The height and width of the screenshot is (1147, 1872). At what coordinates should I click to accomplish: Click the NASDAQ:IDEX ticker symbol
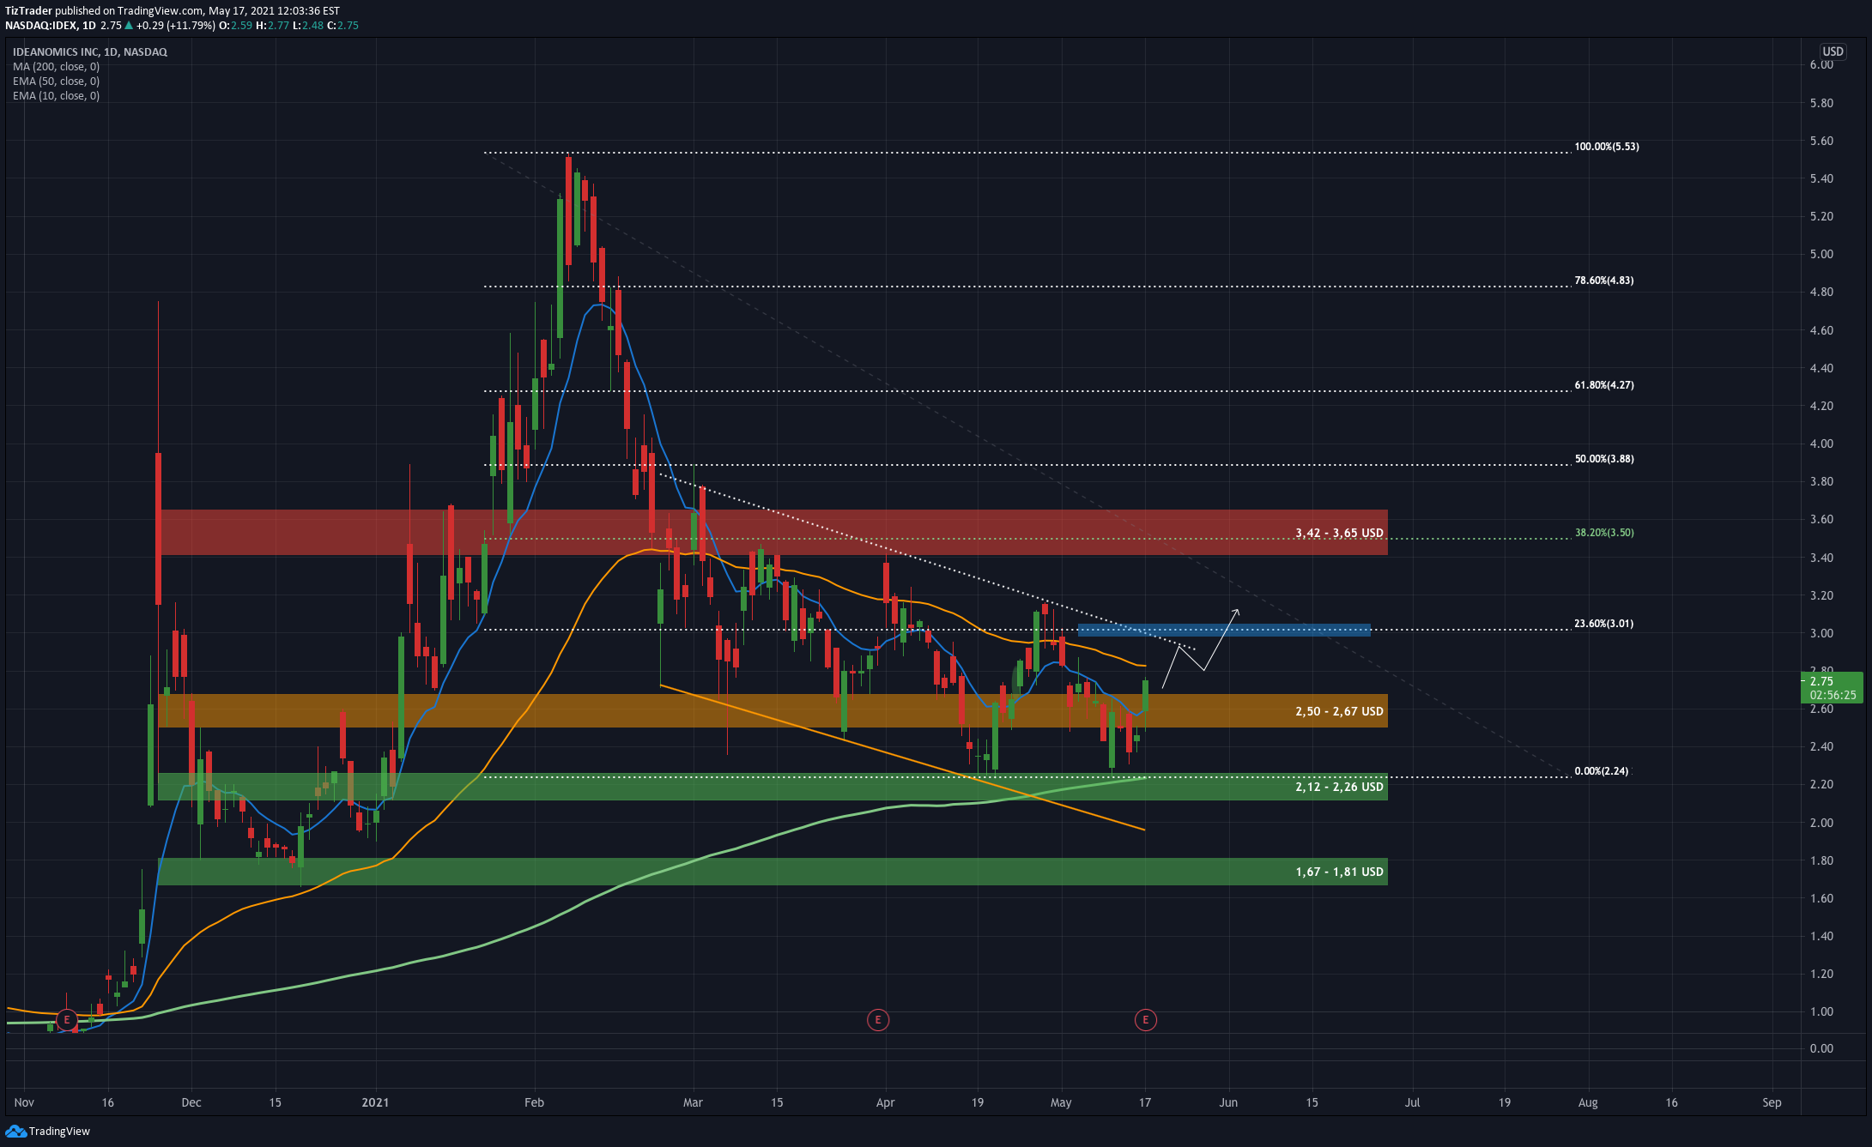click(41, 26)
